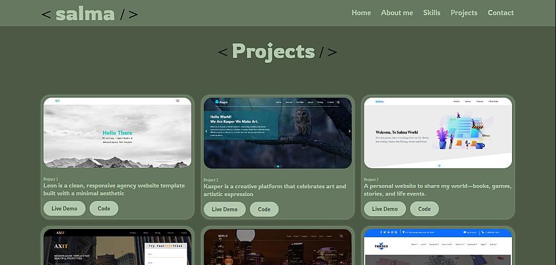The image size is (556, 265).
Task: Click the Kasper description text
Action: 275,190
